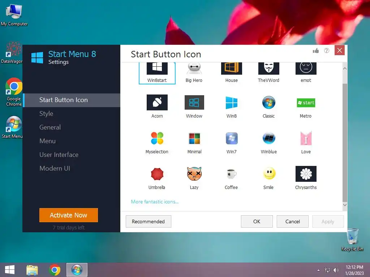The width and height of the screenshot is (370, 277).
Task: Choose the Big Hero start icon
Action: [x=194, y=72]
